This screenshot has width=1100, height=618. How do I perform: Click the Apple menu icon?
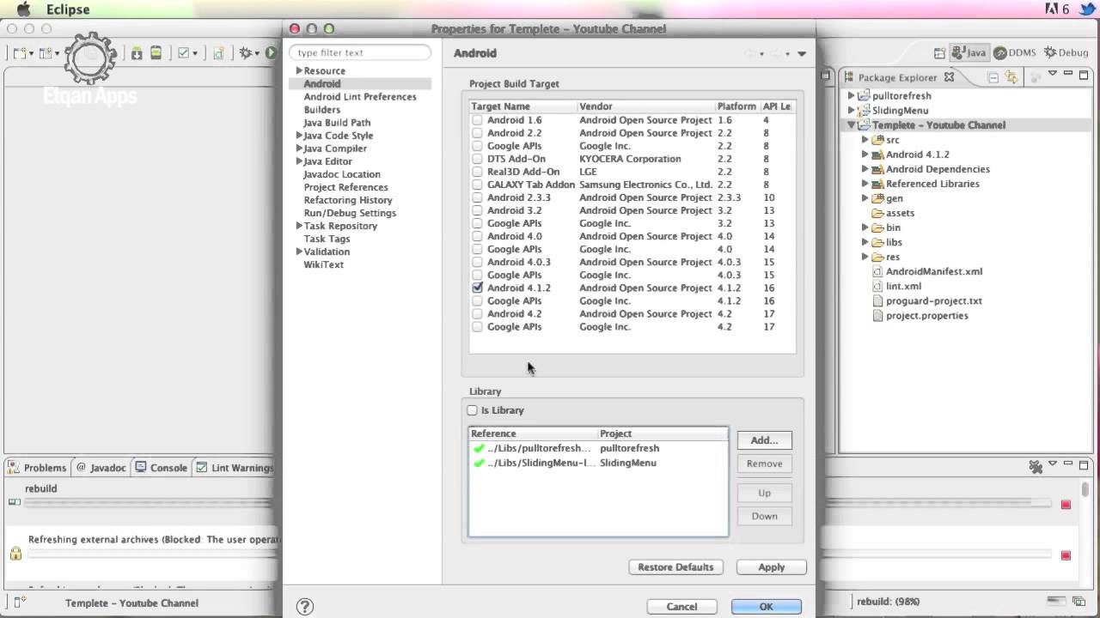(x=23, y=9)
